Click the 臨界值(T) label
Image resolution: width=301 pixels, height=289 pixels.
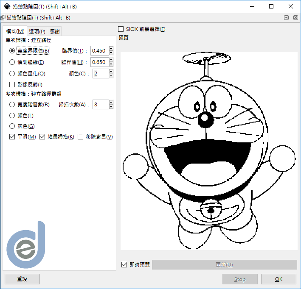click(74, 51)
